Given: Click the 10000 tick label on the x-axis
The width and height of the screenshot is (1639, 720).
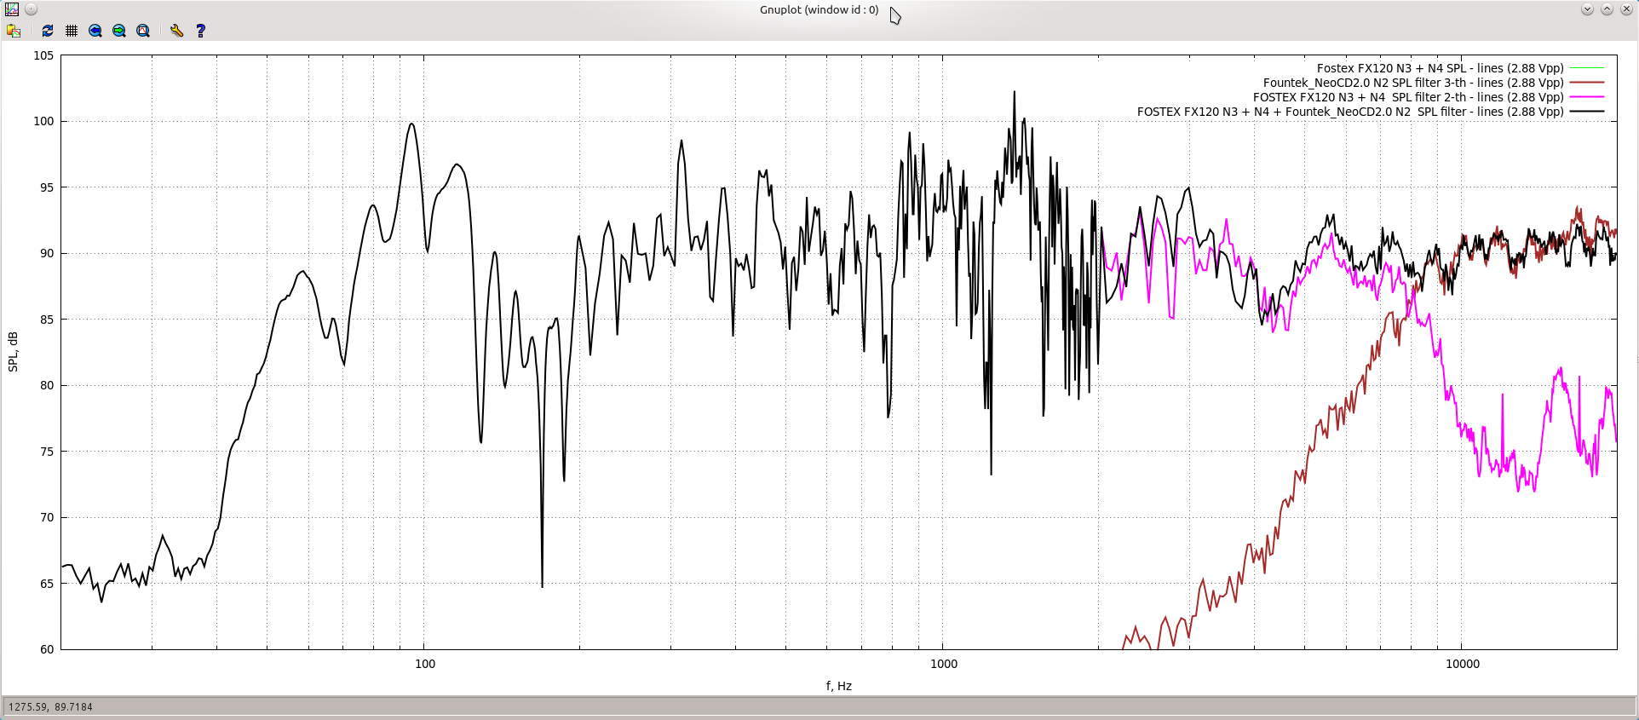Looking at the screenshot, I should pyautogui.click(x=1463, y=664).
